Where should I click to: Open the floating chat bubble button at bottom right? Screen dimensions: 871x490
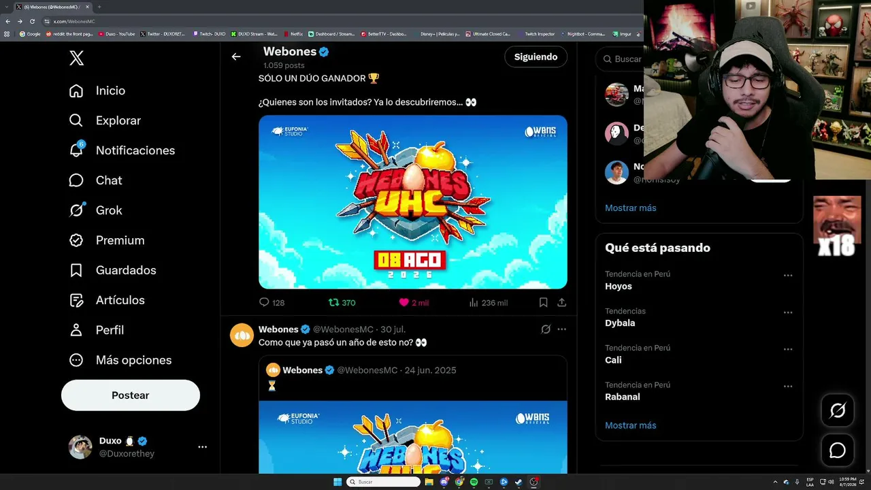click(838, 450)
